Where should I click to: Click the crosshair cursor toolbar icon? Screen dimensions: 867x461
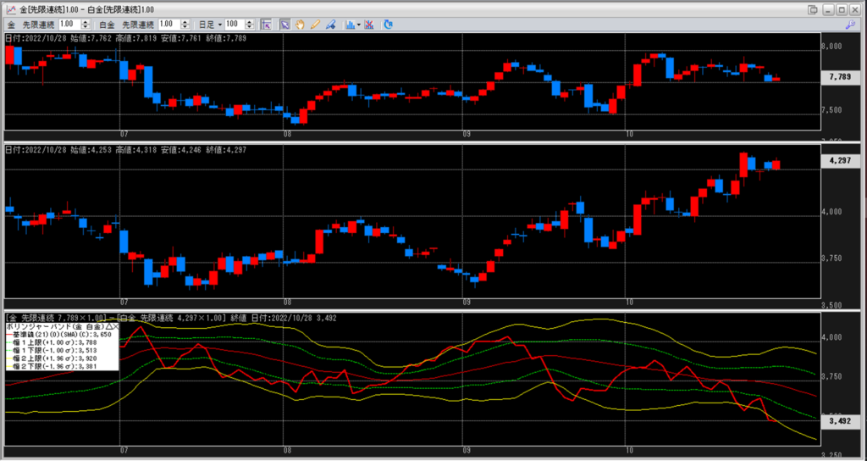point(265,25)
